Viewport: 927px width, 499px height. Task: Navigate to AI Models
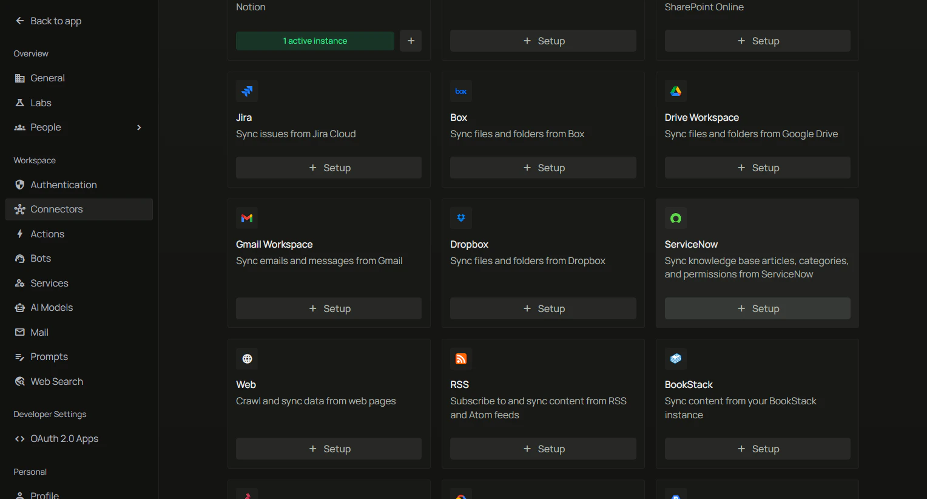pyautogui.click(x=79, y=308)
